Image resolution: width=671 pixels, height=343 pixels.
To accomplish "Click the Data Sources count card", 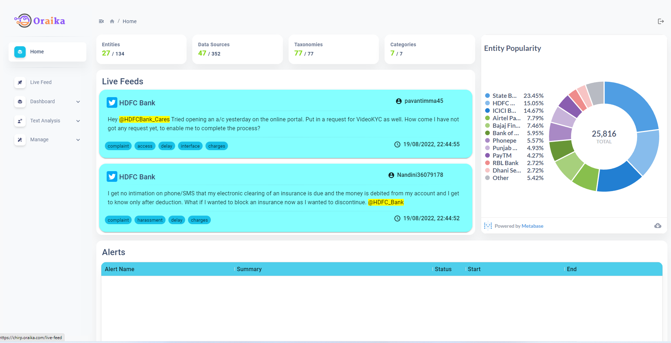I will point(238,49).
